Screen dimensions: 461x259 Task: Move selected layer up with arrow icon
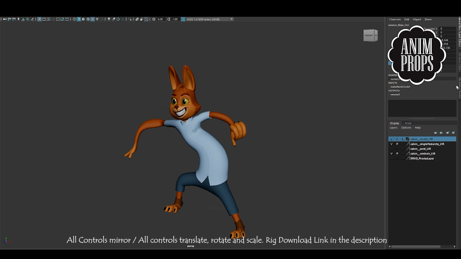click(x=435, y=133)
